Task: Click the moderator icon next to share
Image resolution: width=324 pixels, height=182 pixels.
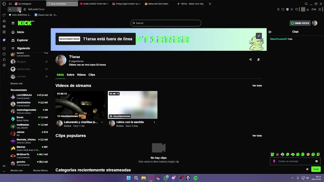Action: tap(258, 60)
